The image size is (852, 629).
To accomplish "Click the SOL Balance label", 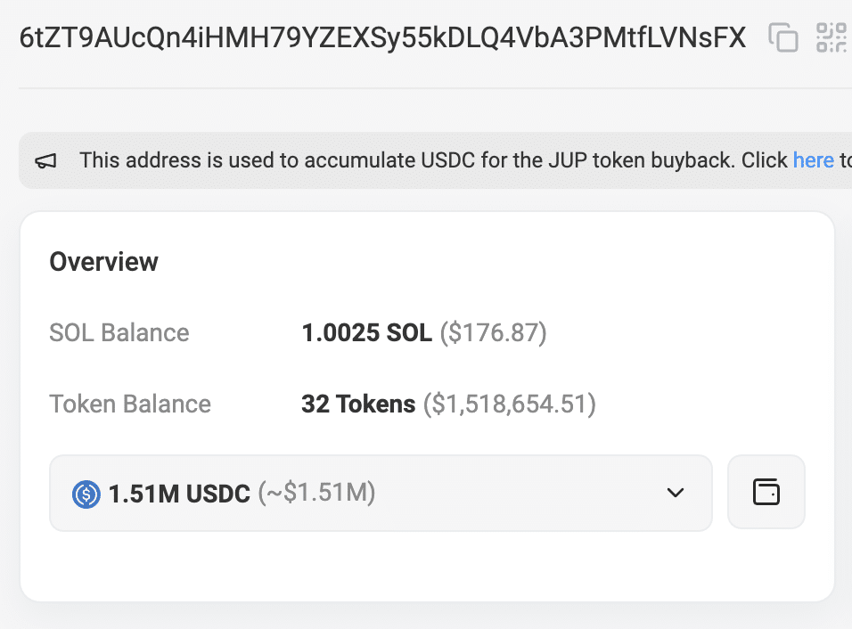I will tap(119, 332).
